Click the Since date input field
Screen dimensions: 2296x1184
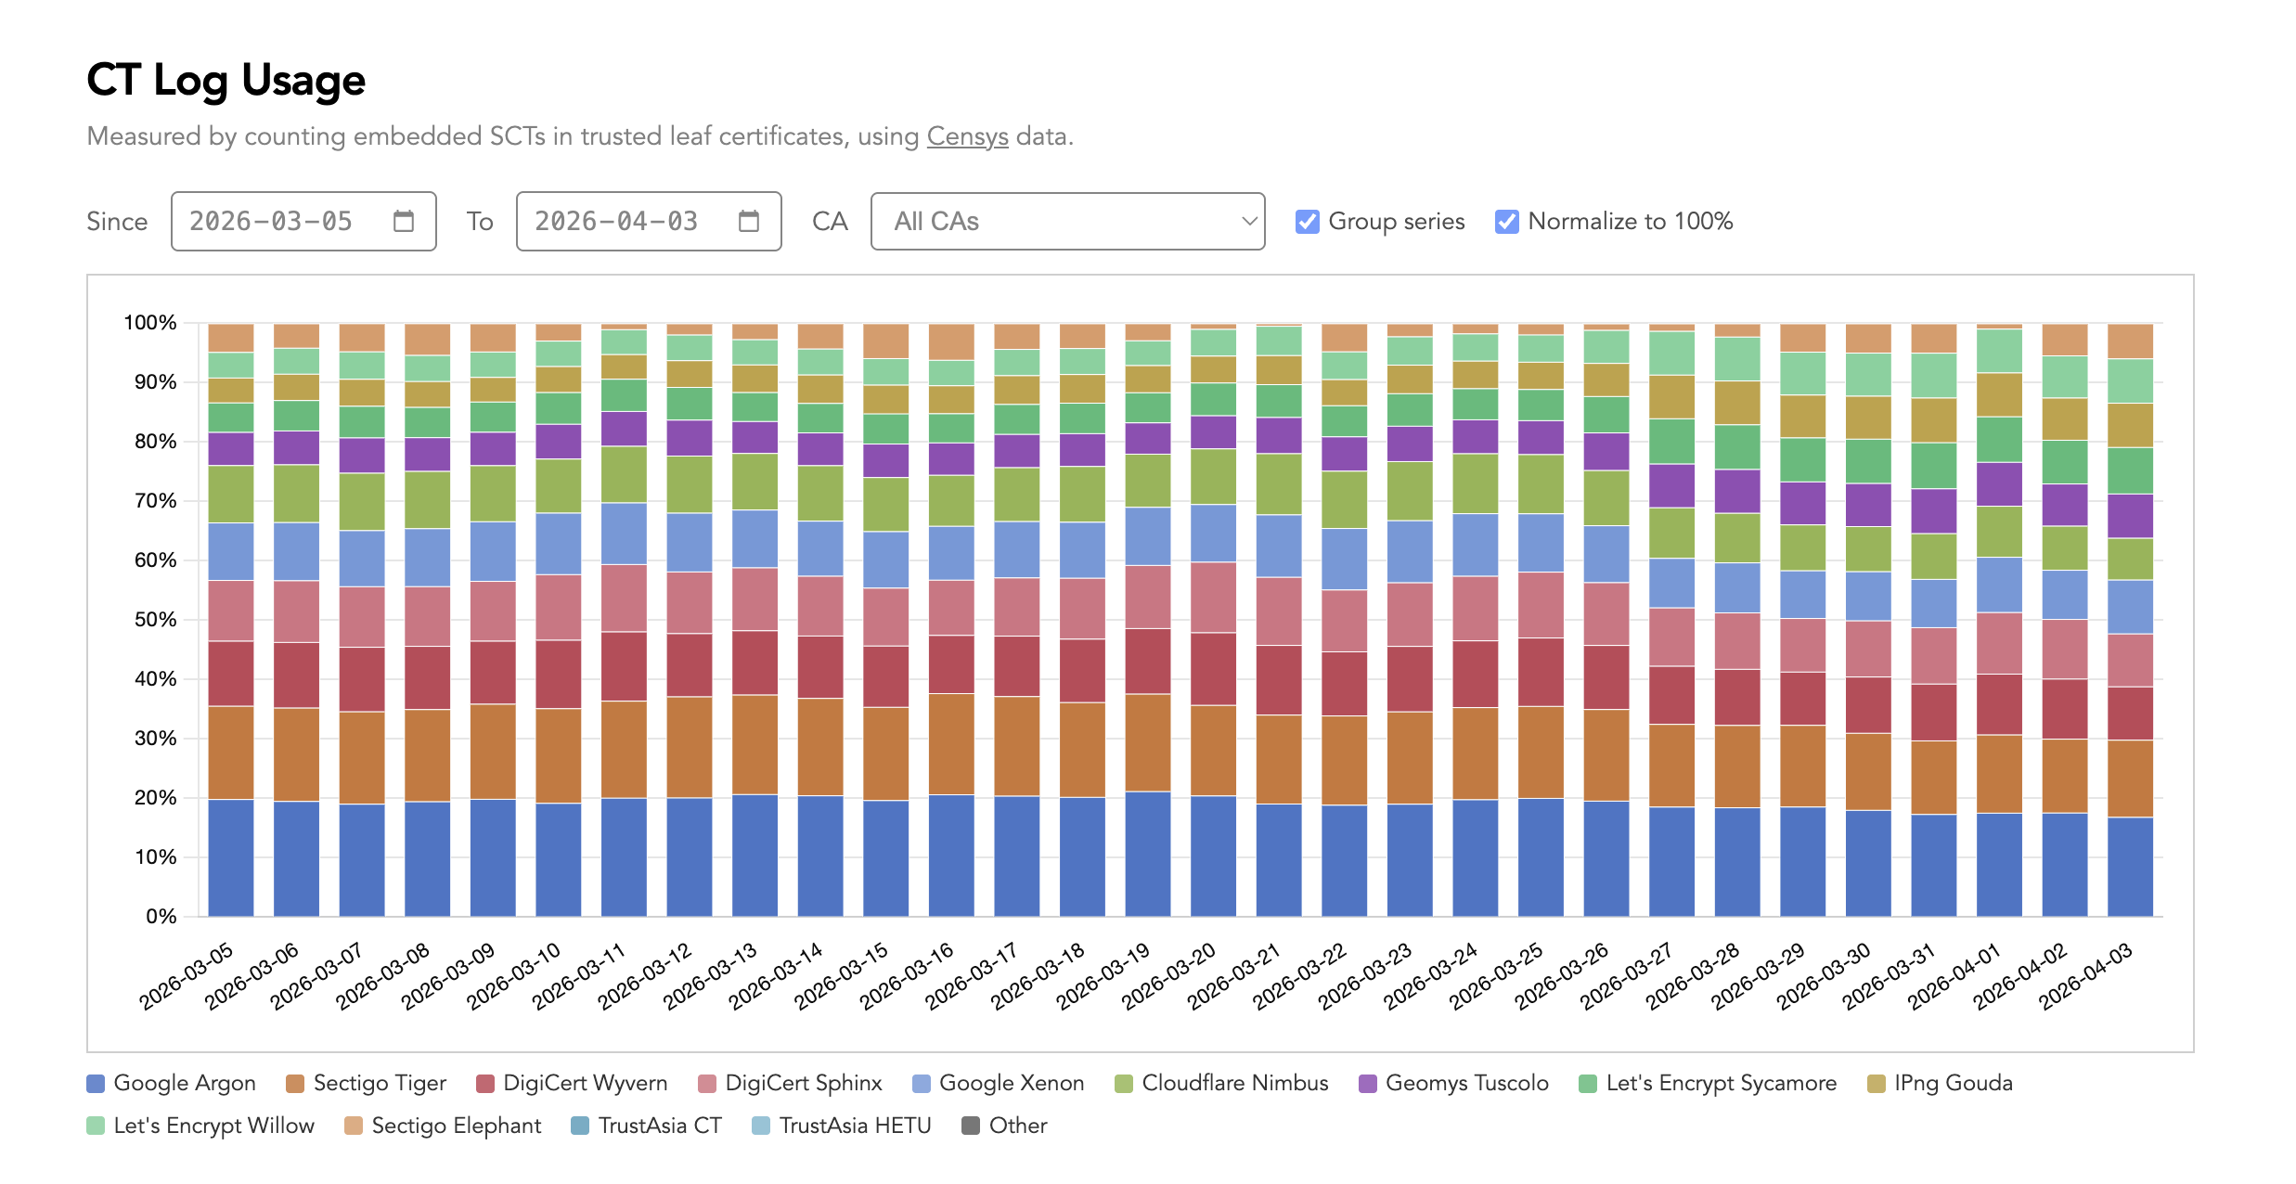click(271, 221)
